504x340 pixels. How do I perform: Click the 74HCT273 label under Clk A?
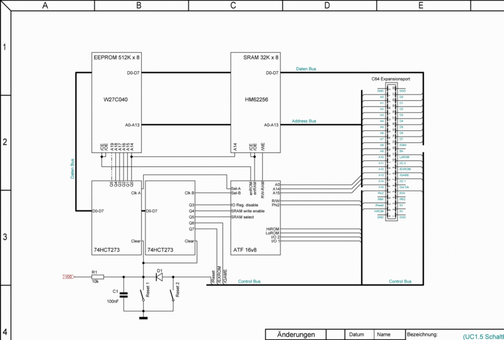[106, 250]
